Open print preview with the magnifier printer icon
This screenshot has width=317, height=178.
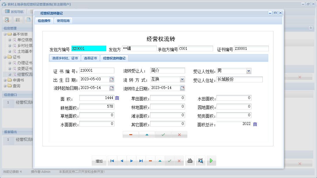pyautogui.click(x=201, y=160)
